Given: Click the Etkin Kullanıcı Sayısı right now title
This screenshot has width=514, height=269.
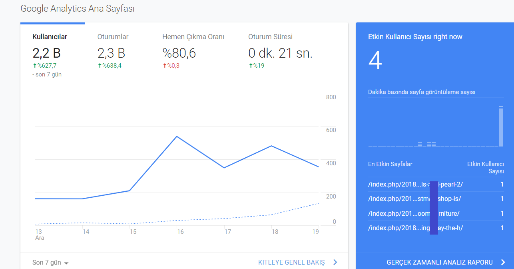Looking at the screenshot, I should [x=415, y=37].
